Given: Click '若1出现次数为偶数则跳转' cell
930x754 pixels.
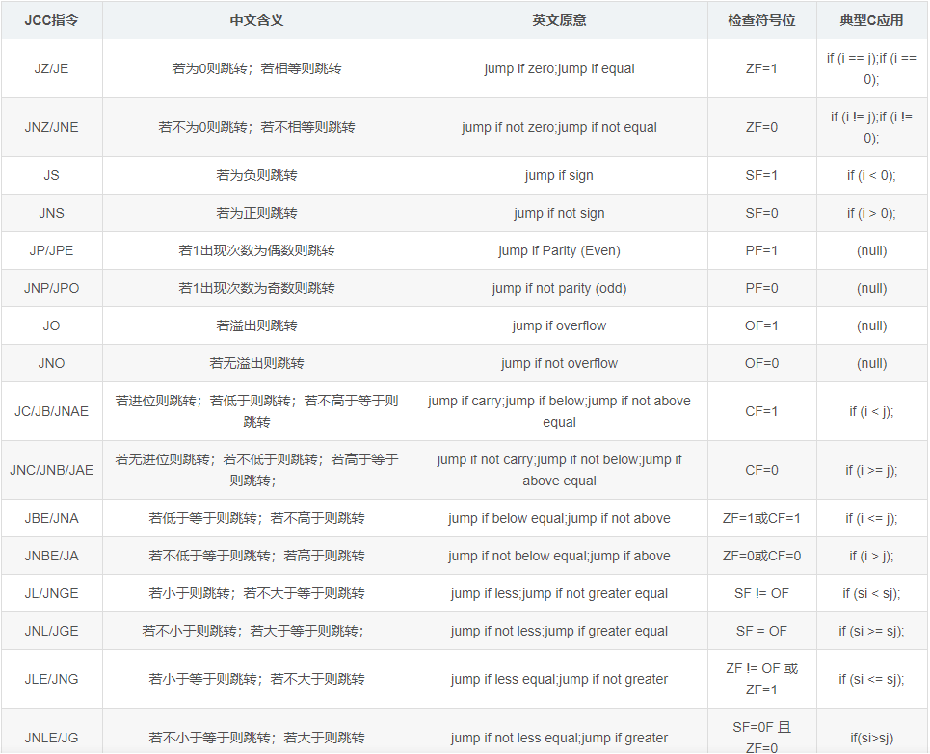Looking at the screenshot, I should (256, 250).
